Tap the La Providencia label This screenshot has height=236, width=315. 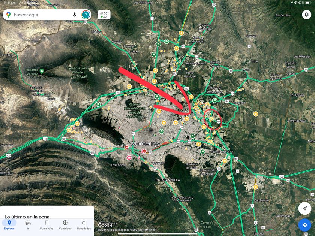point(296,121)
